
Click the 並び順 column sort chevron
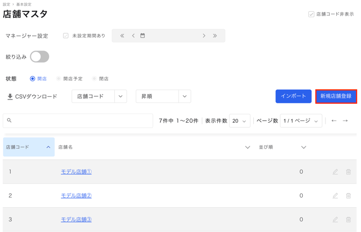[304, 147]
